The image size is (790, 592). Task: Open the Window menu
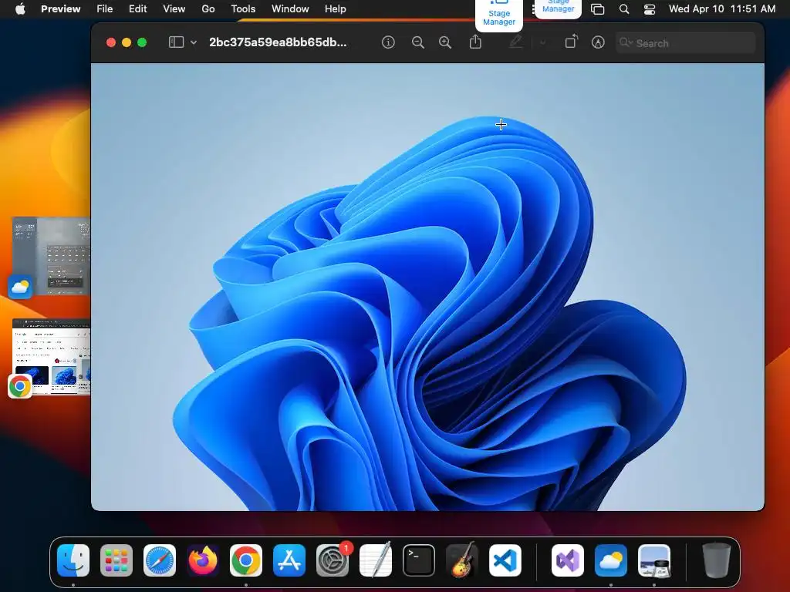(x=290, y=8)
